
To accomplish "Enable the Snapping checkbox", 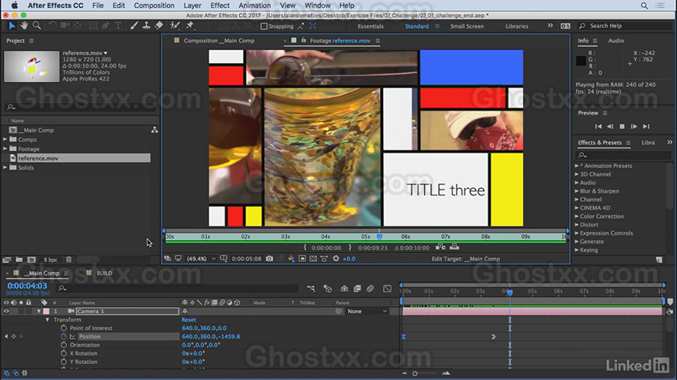I will tap(264, 26).
